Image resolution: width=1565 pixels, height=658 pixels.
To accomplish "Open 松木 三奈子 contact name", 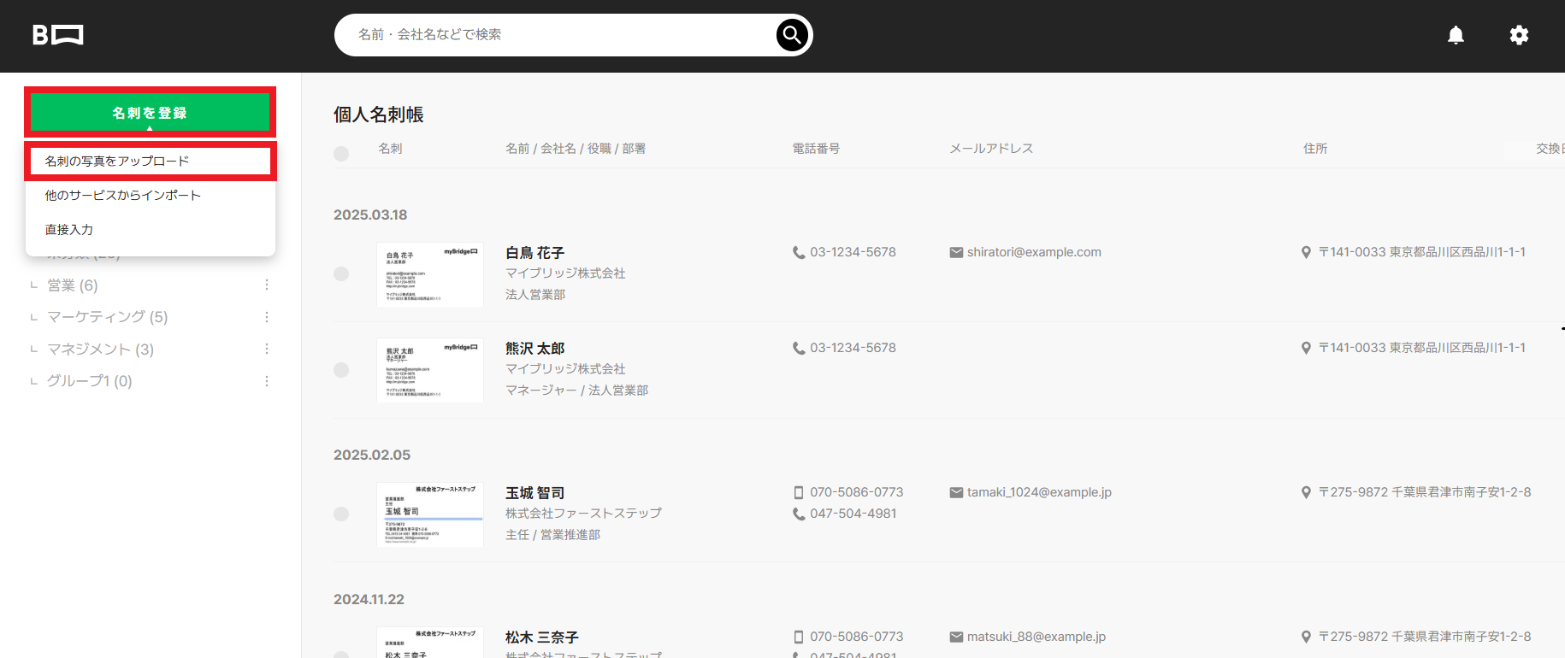I will pos(541,637).
